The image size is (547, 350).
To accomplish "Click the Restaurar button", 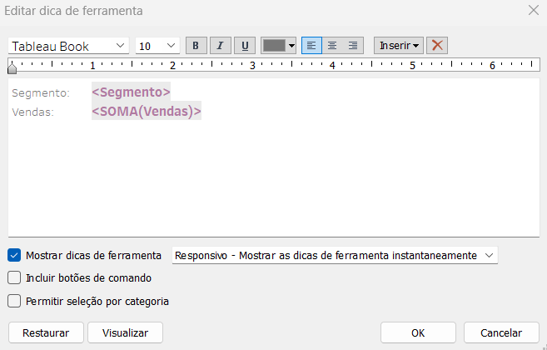I will (46, 332).
